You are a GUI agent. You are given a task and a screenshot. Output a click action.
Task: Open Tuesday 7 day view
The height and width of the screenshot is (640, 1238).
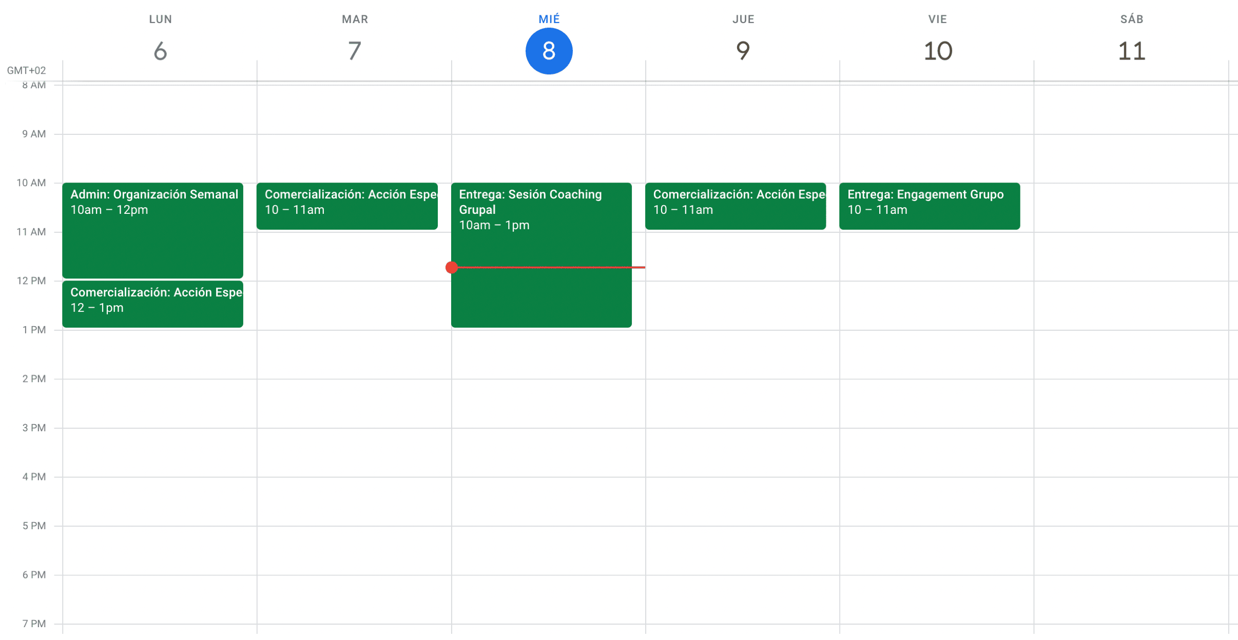coord(354,51)
